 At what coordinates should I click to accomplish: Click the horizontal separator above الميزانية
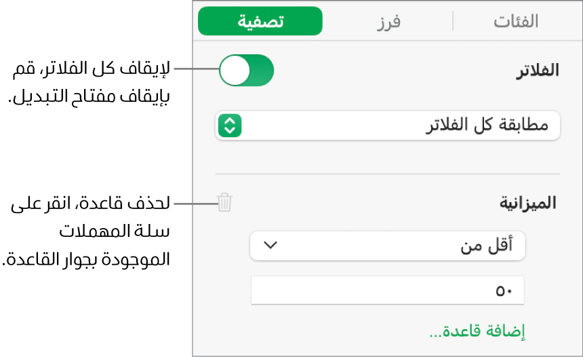388,174
